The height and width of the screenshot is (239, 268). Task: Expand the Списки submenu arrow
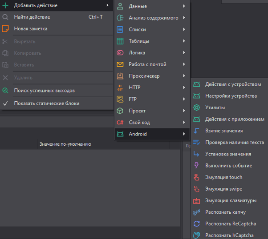[184, 29]
